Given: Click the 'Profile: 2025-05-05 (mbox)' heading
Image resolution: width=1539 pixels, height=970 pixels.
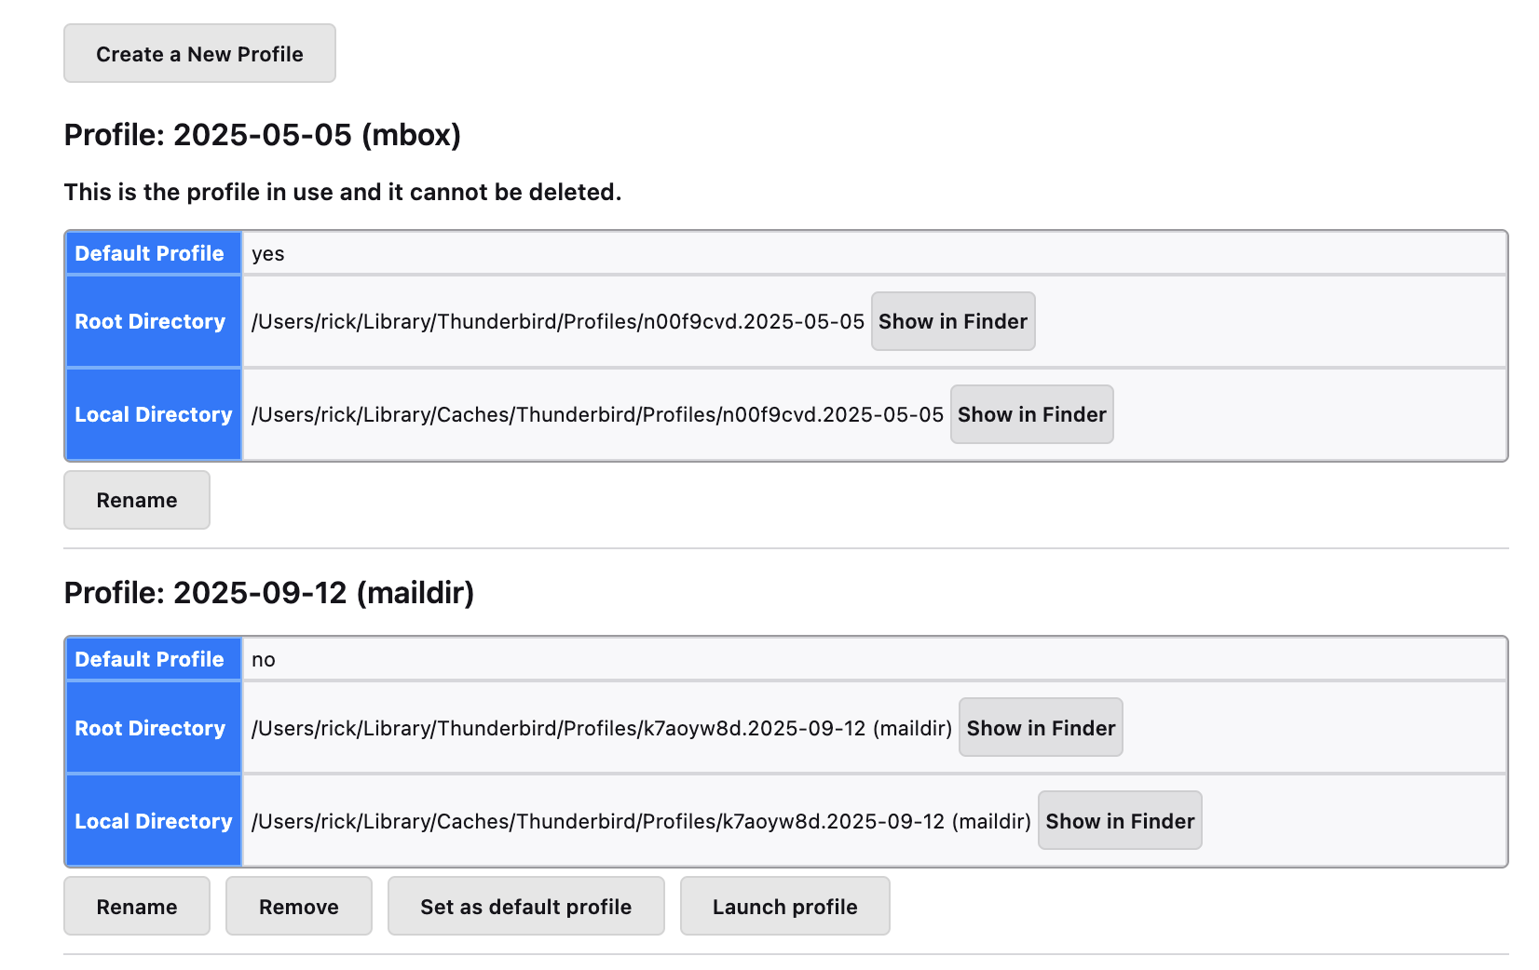Looking at the screenshot, I should pos(262,135).
